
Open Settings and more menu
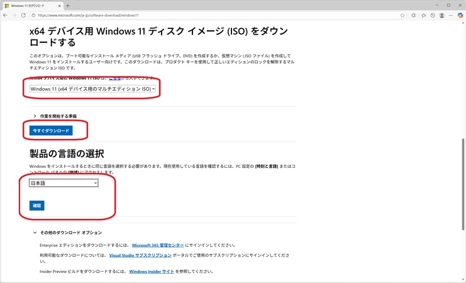click(451, 16)
